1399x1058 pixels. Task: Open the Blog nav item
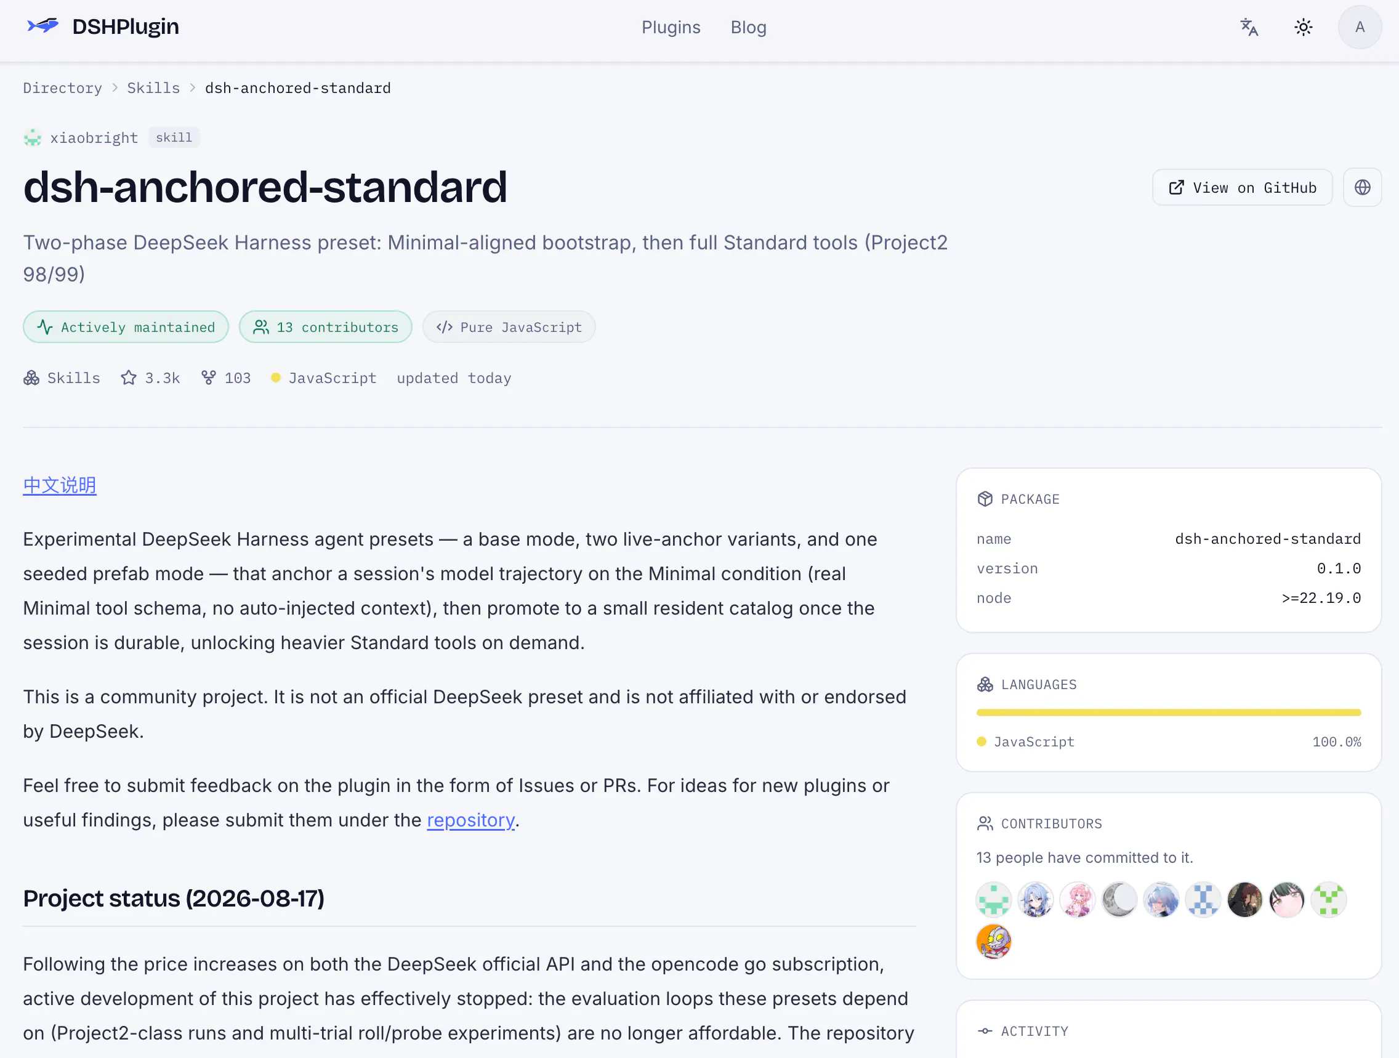click(x=748, y=27)
